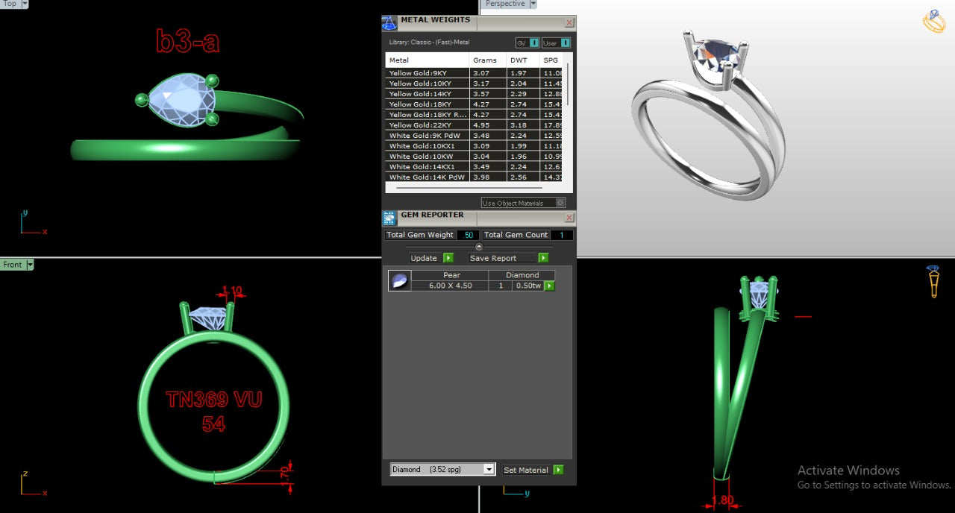Toggle Use Object Materials option
955x513 pixels.
pos(523,203)
